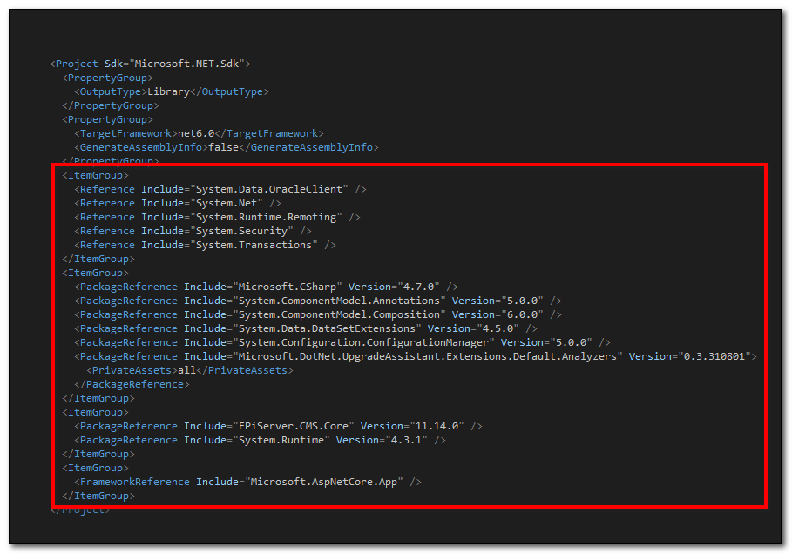Select the "false" GenerateAssemblyInfo value
This screenshot has width=792, height=554.
click(223, 147)
